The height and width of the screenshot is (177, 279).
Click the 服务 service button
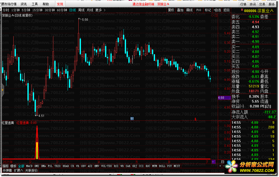(272, 4)
